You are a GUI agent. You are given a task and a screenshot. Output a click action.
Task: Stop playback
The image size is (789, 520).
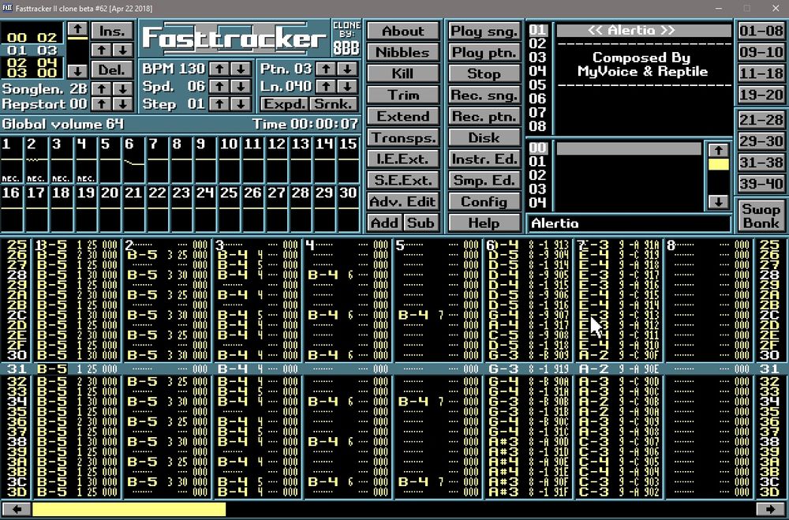tap(484, 73)
